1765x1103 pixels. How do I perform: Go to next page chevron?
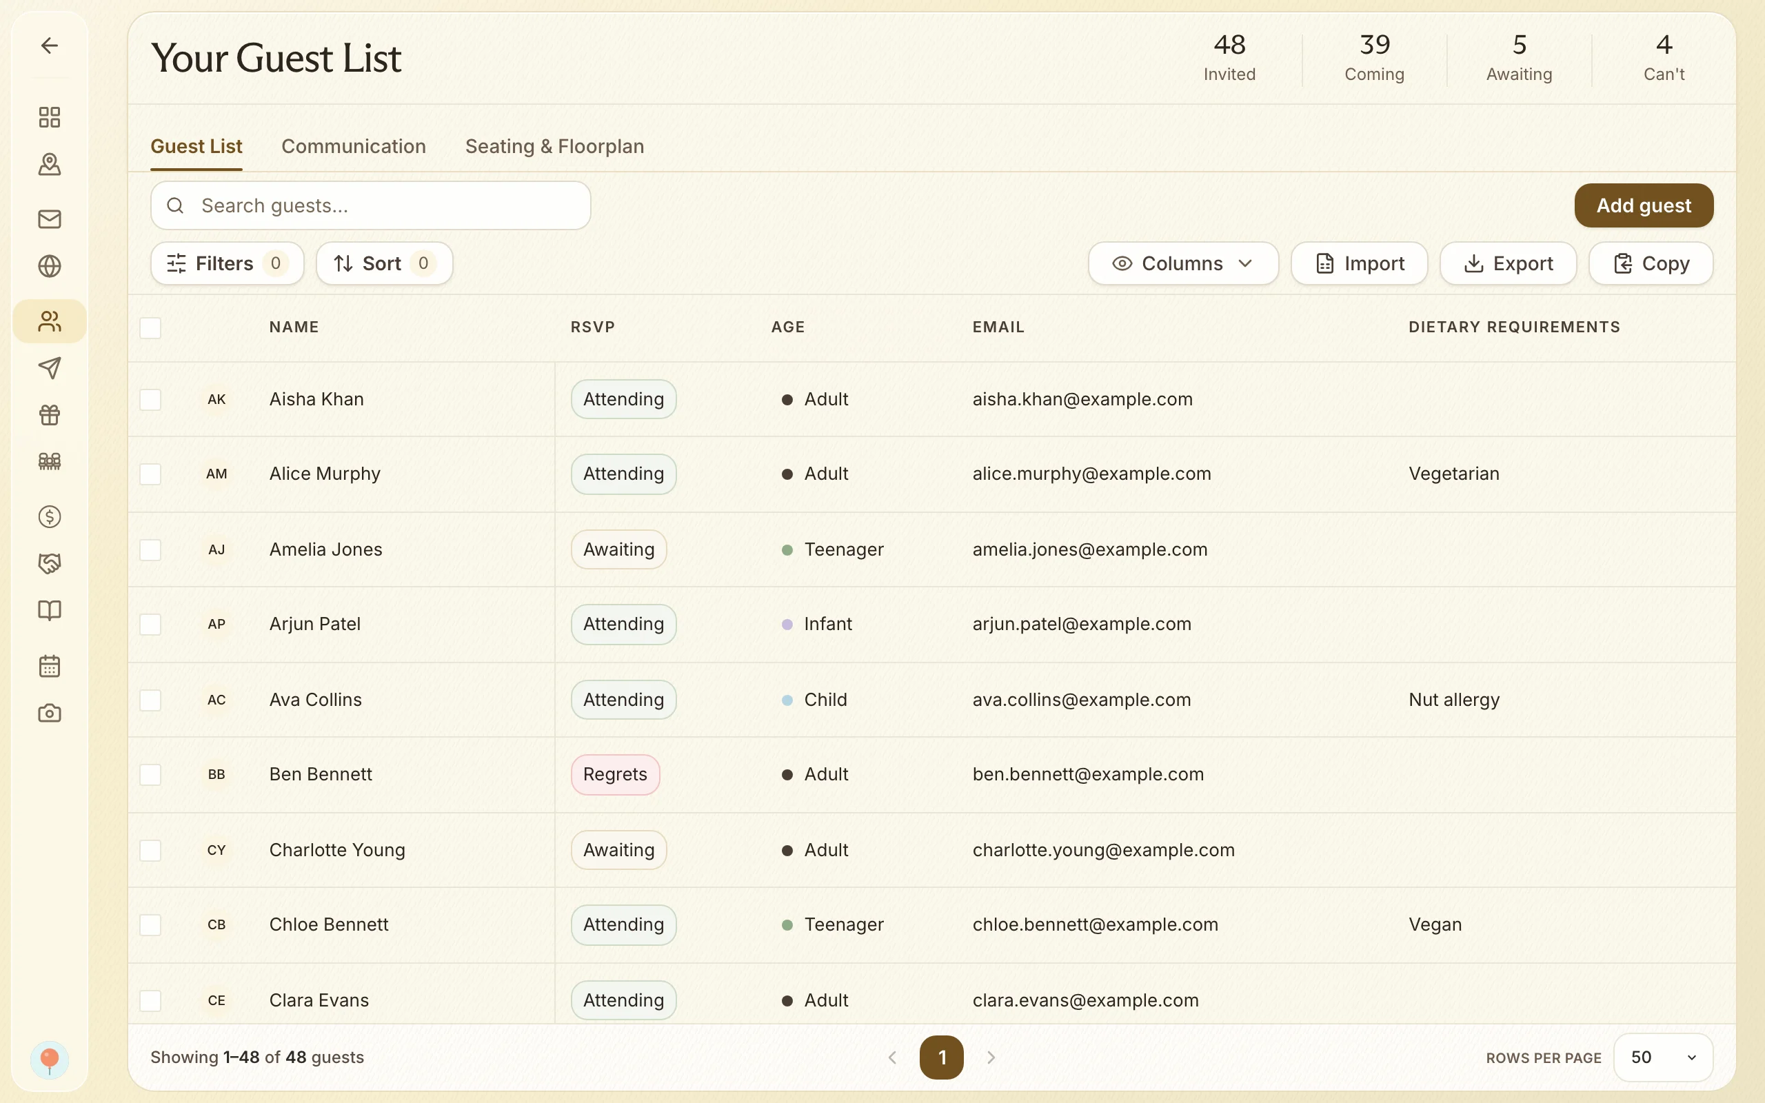(991, 1057)
